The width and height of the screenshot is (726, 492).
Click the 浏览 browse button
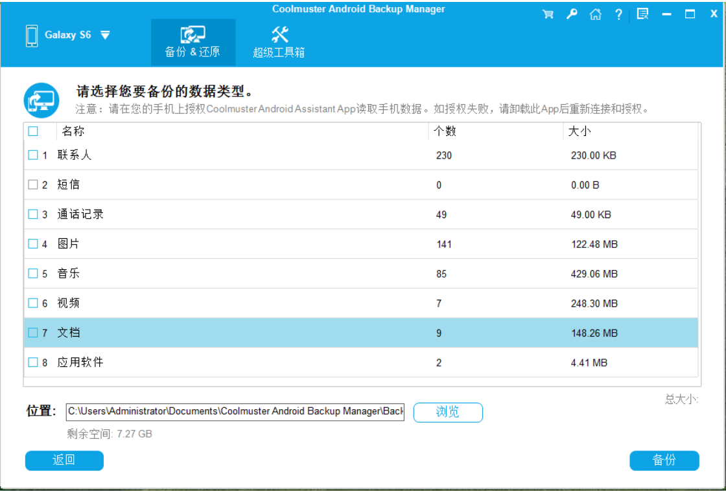[x=448, y=412]
